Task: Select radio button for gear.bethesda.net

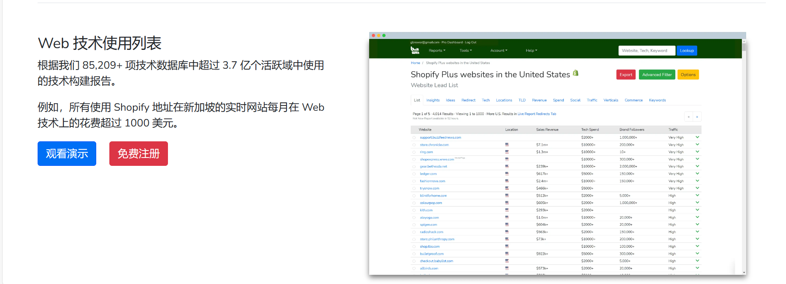Action: coord(414,166)
